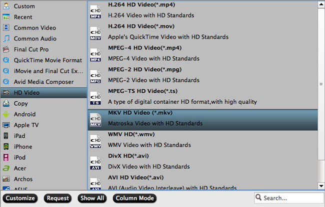The width and height of the screenshot is (325, 207).
Task: Click the format list scrollbar thumb
Action: 321,84
